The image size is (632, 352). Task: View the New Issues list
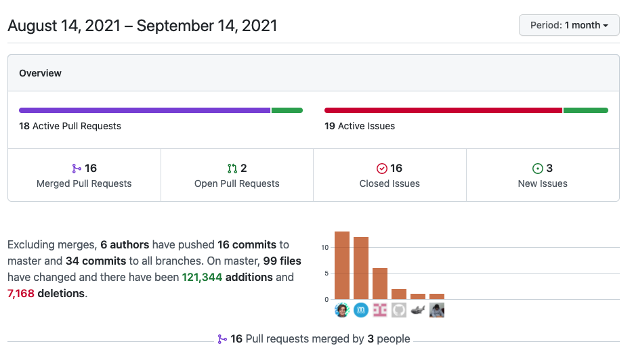click(543, 183)
